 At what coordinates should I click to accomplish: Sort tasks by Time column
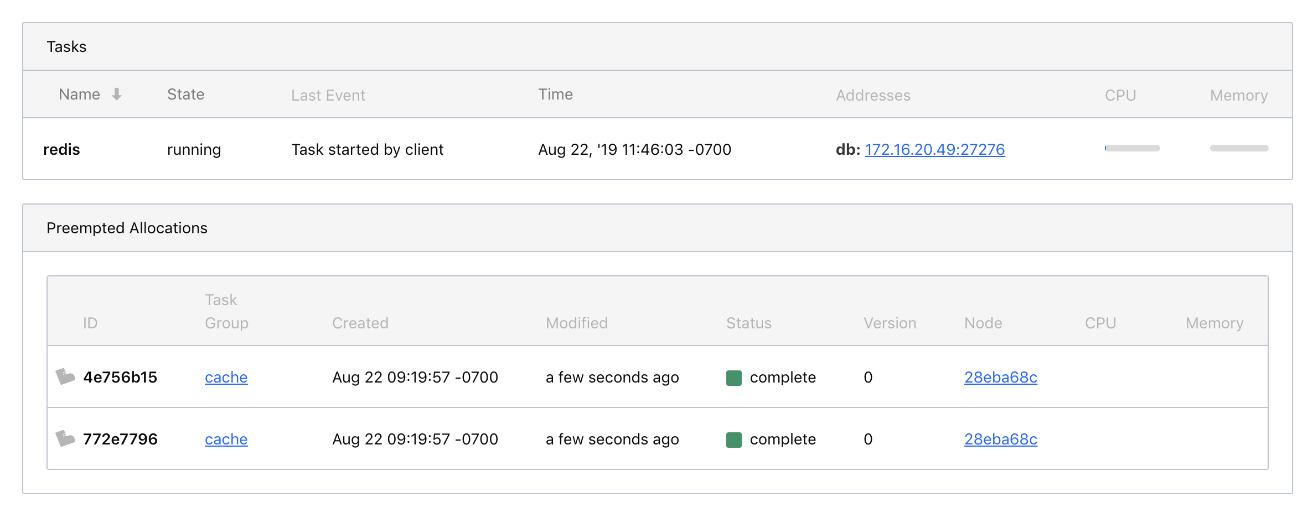click(555, 95)
